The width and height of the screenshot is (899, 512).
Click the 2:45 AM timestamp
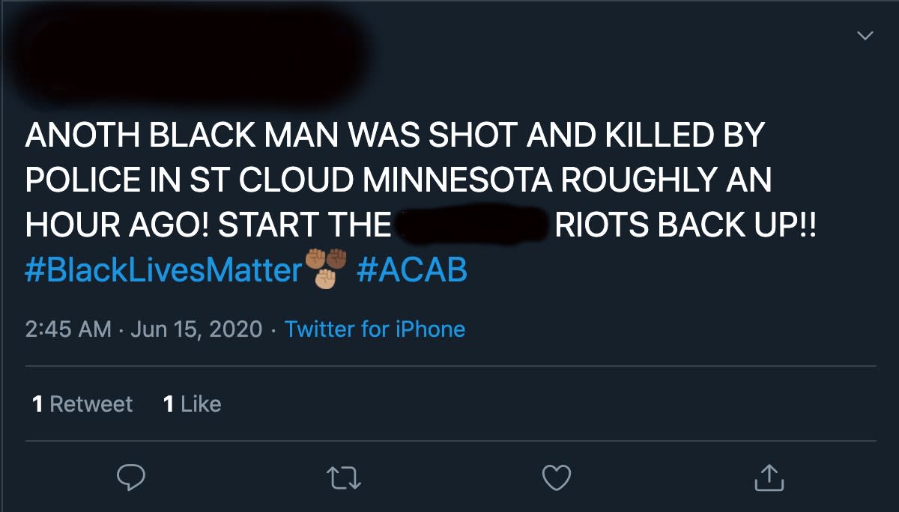(68, 329)
